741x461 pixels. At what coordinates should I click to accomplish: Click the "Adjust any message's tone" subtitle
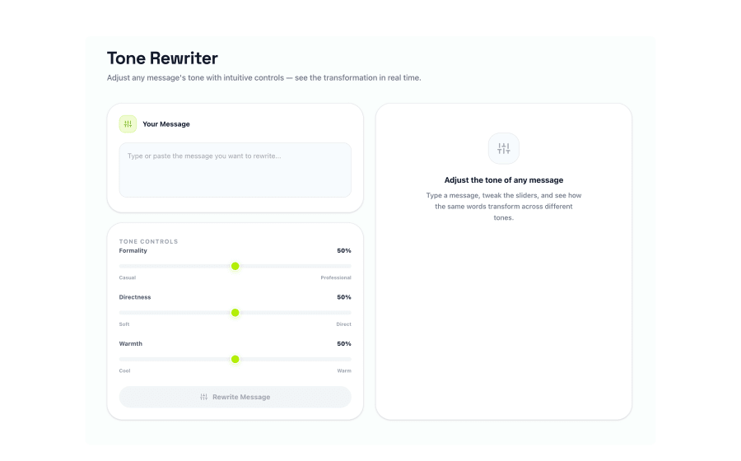(x=263, y=78)
